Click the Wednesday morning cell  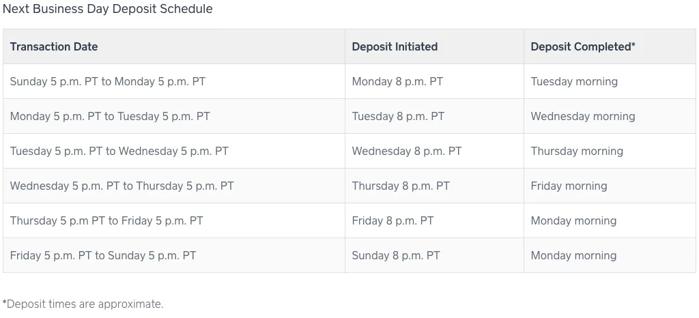pyautogui.click(x=610, y=116)
